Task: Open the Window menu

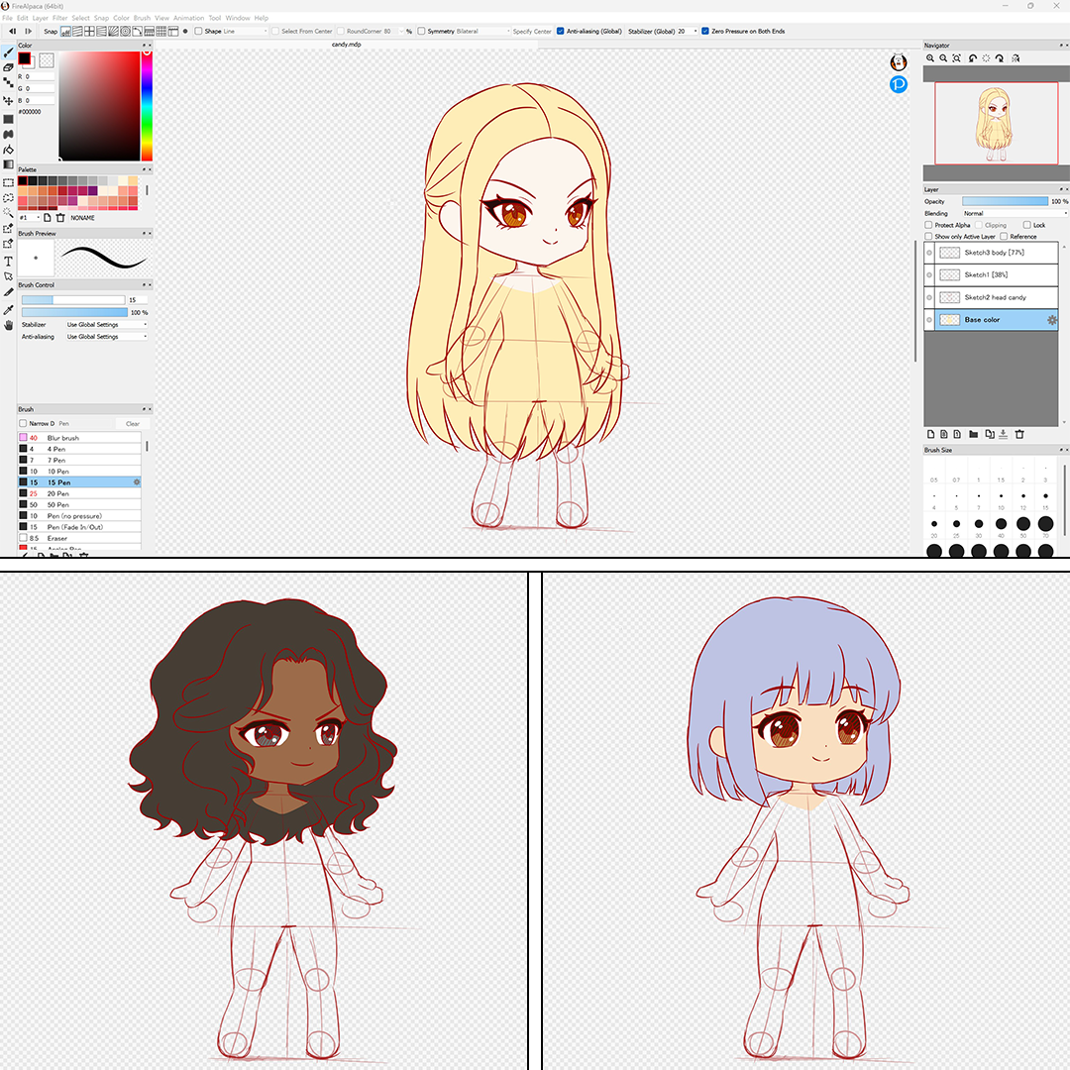Action: tap(238, 19)
